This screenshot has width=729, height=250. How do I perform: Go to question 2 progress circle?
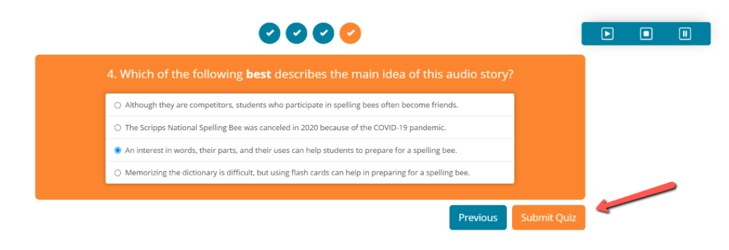click(297, 33)
